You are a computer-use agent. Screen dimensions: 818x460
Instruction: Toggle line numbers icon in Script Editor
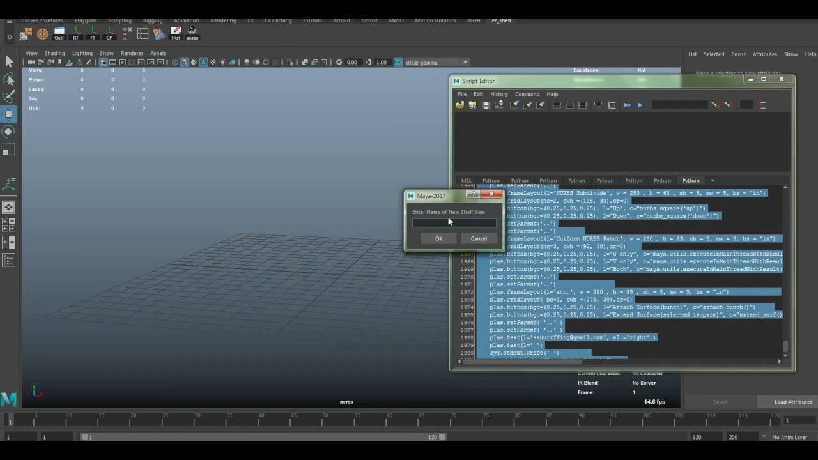tap(612, 105)
